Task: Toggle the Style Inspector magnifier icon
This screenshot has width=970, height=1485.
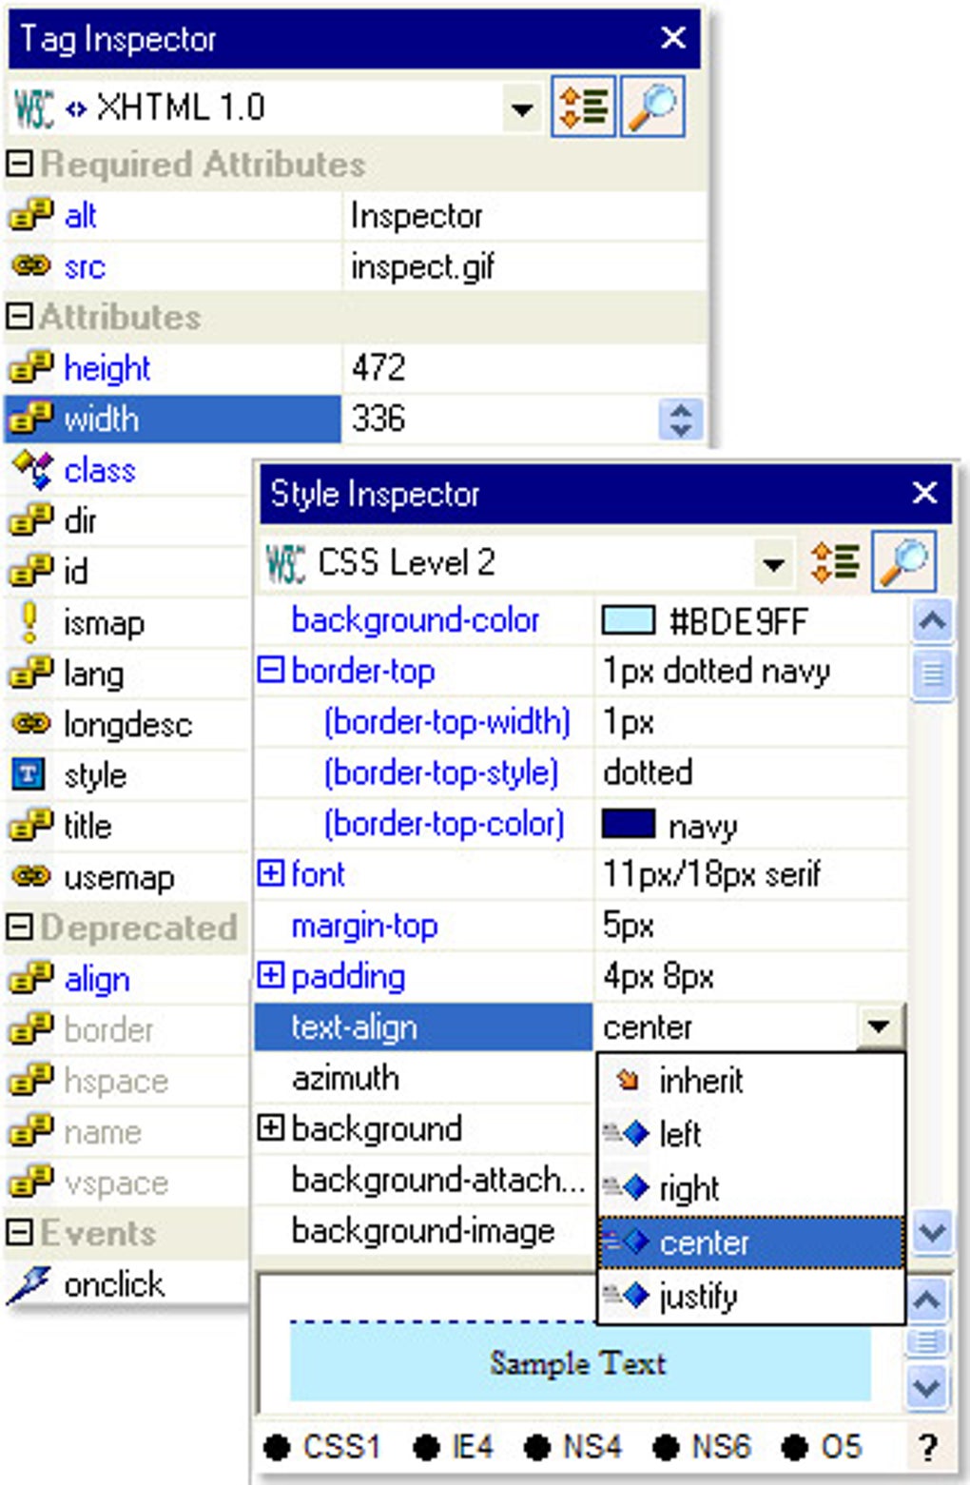Action: point(903,561)
